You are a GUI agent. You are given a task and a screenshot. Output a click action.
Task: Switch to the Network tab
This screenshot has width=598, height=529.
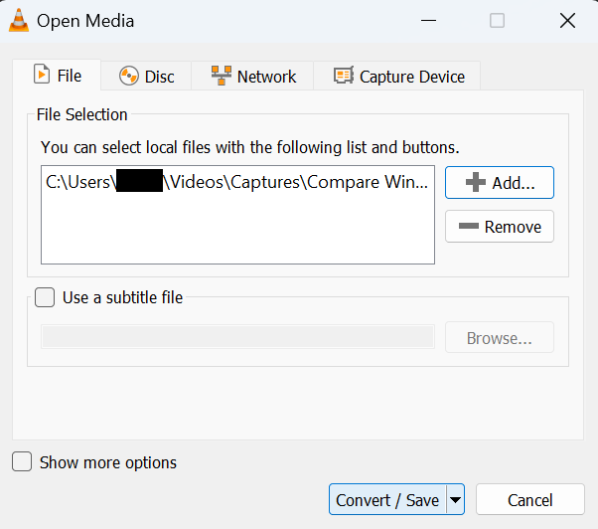click(x=252, y=77)
